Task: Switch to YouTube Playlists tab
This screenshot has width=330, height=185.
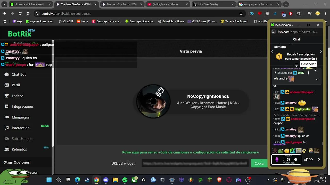Action: point(168,4)
